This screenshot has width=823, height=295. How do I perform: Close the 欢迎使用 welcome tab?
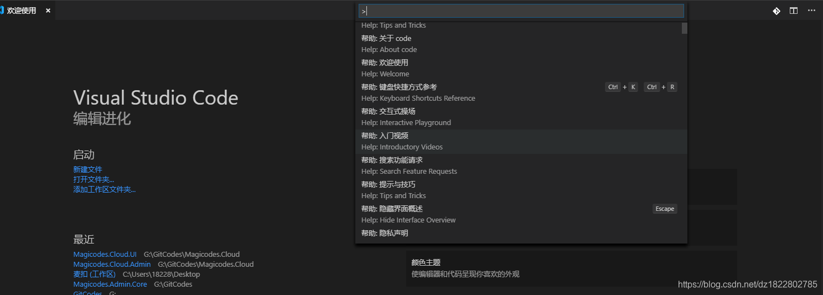coord(48,11)
